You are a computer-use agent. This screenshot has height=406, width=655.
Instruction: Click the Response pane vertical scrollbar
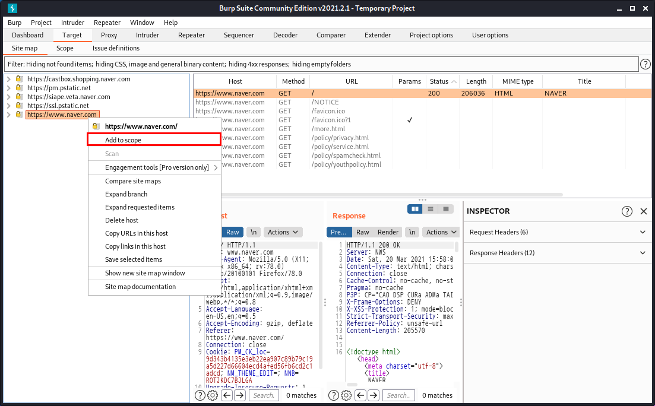pos(456,248)
